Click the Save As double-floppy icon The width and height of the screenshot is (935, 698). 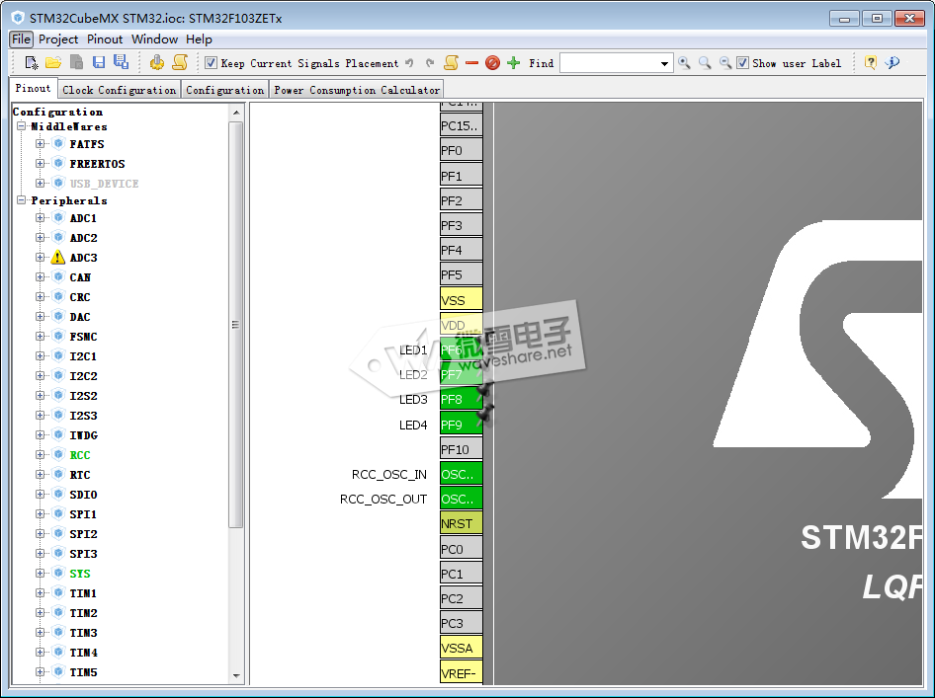point(121,62)
